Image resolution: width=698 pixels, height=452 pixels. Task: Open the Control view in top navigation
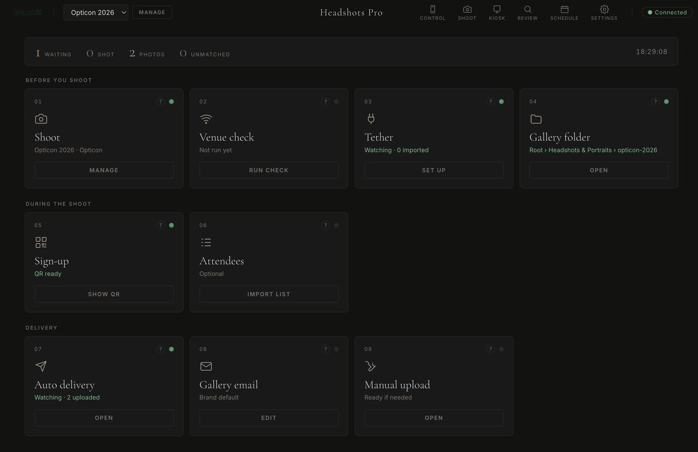[x=432, y=12]
